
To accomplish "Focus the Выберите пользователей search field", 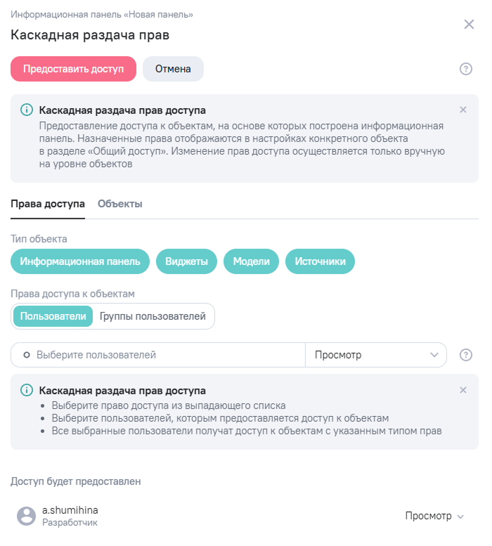I will click(158, 355).
